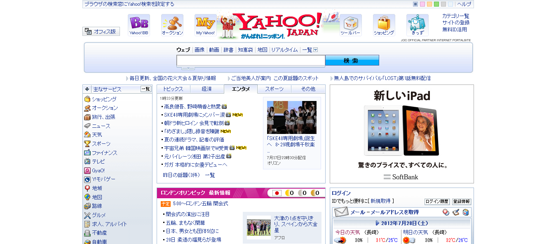
Task: Click the 新規取得 link
Action: (x=380, y=201)
